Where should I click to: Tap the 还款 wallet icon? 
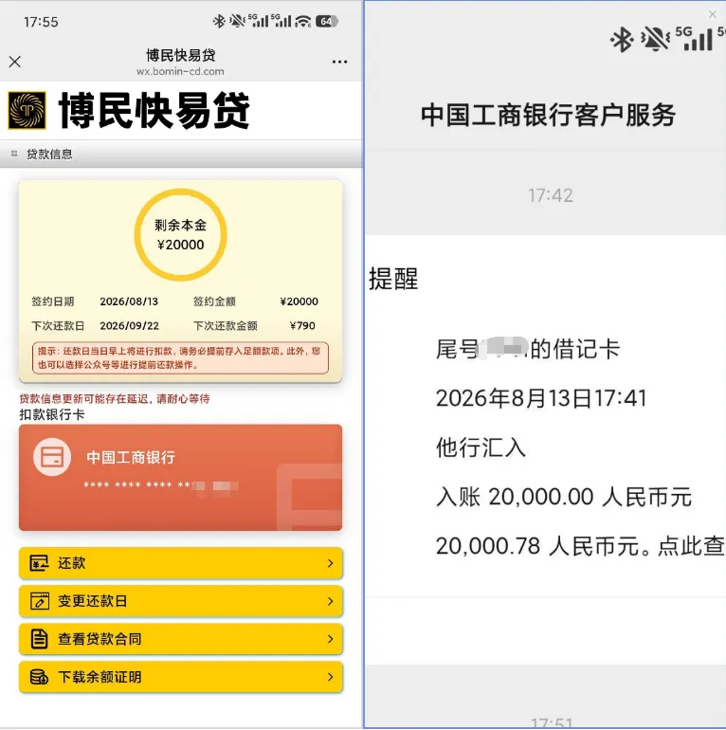click(39, 563)
